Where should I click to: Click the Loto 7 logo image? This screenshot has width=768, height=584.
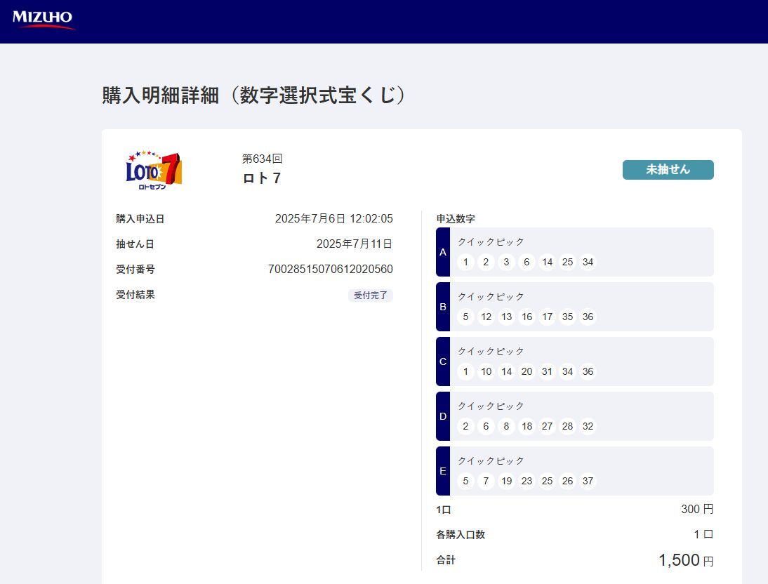pyautogui.click(x=154, y=171)
